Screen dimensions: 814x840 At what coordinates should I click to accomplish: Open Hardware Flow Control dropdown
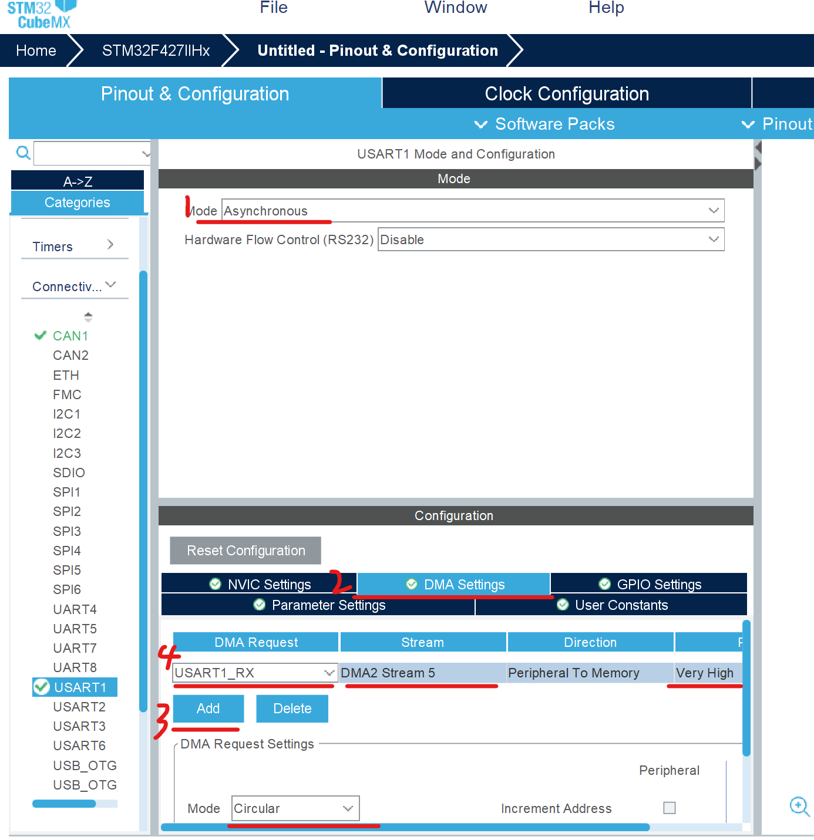pos(551,239)
